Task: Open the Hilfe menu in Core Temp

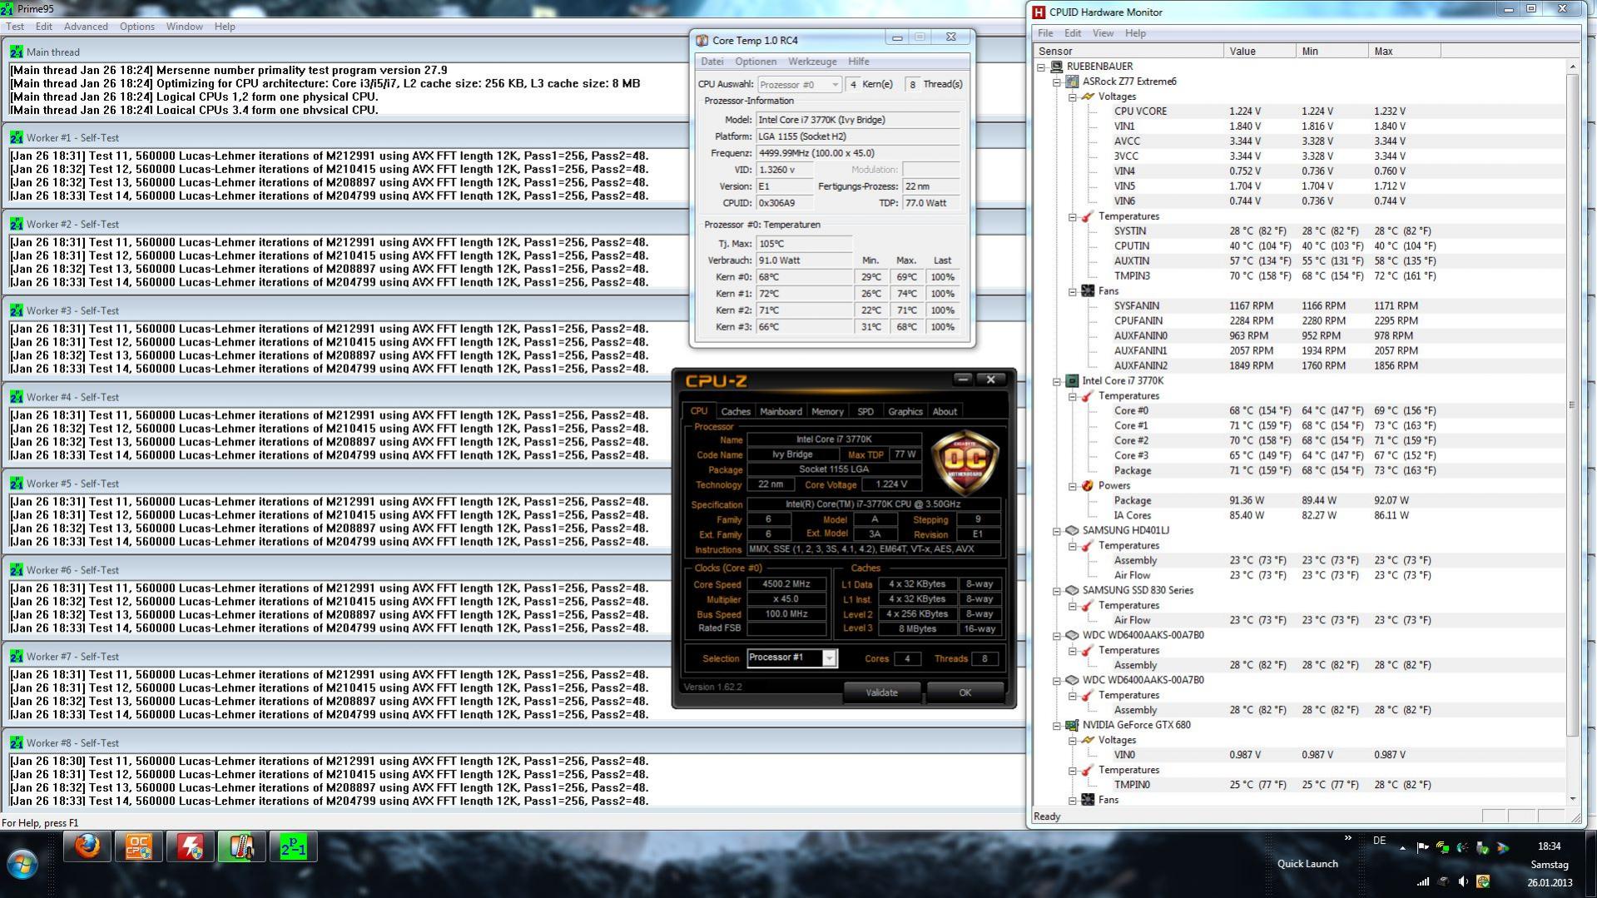Action: pyautogui.click(x=858, y=62)
